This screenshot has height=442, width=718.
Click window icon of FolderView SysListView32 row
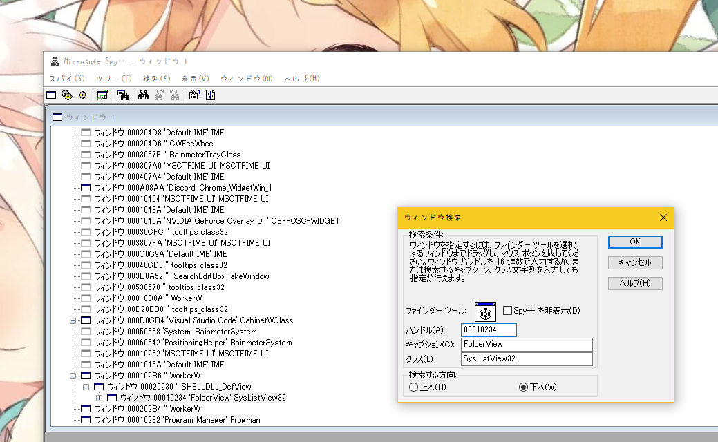pyautogui.click(x=112, y=398)
